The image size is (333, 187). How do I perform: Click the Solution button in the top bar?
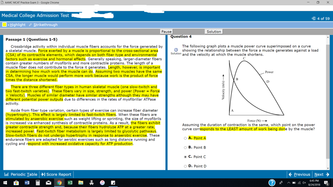coord(214,31)
